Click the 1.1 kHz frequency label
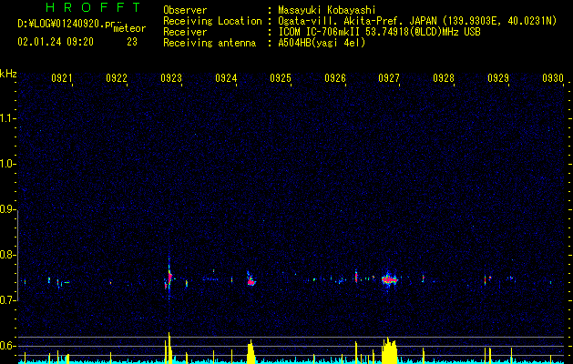Image resolution: width=573 pixels, height=364 pixels. (x=7, y=118)
